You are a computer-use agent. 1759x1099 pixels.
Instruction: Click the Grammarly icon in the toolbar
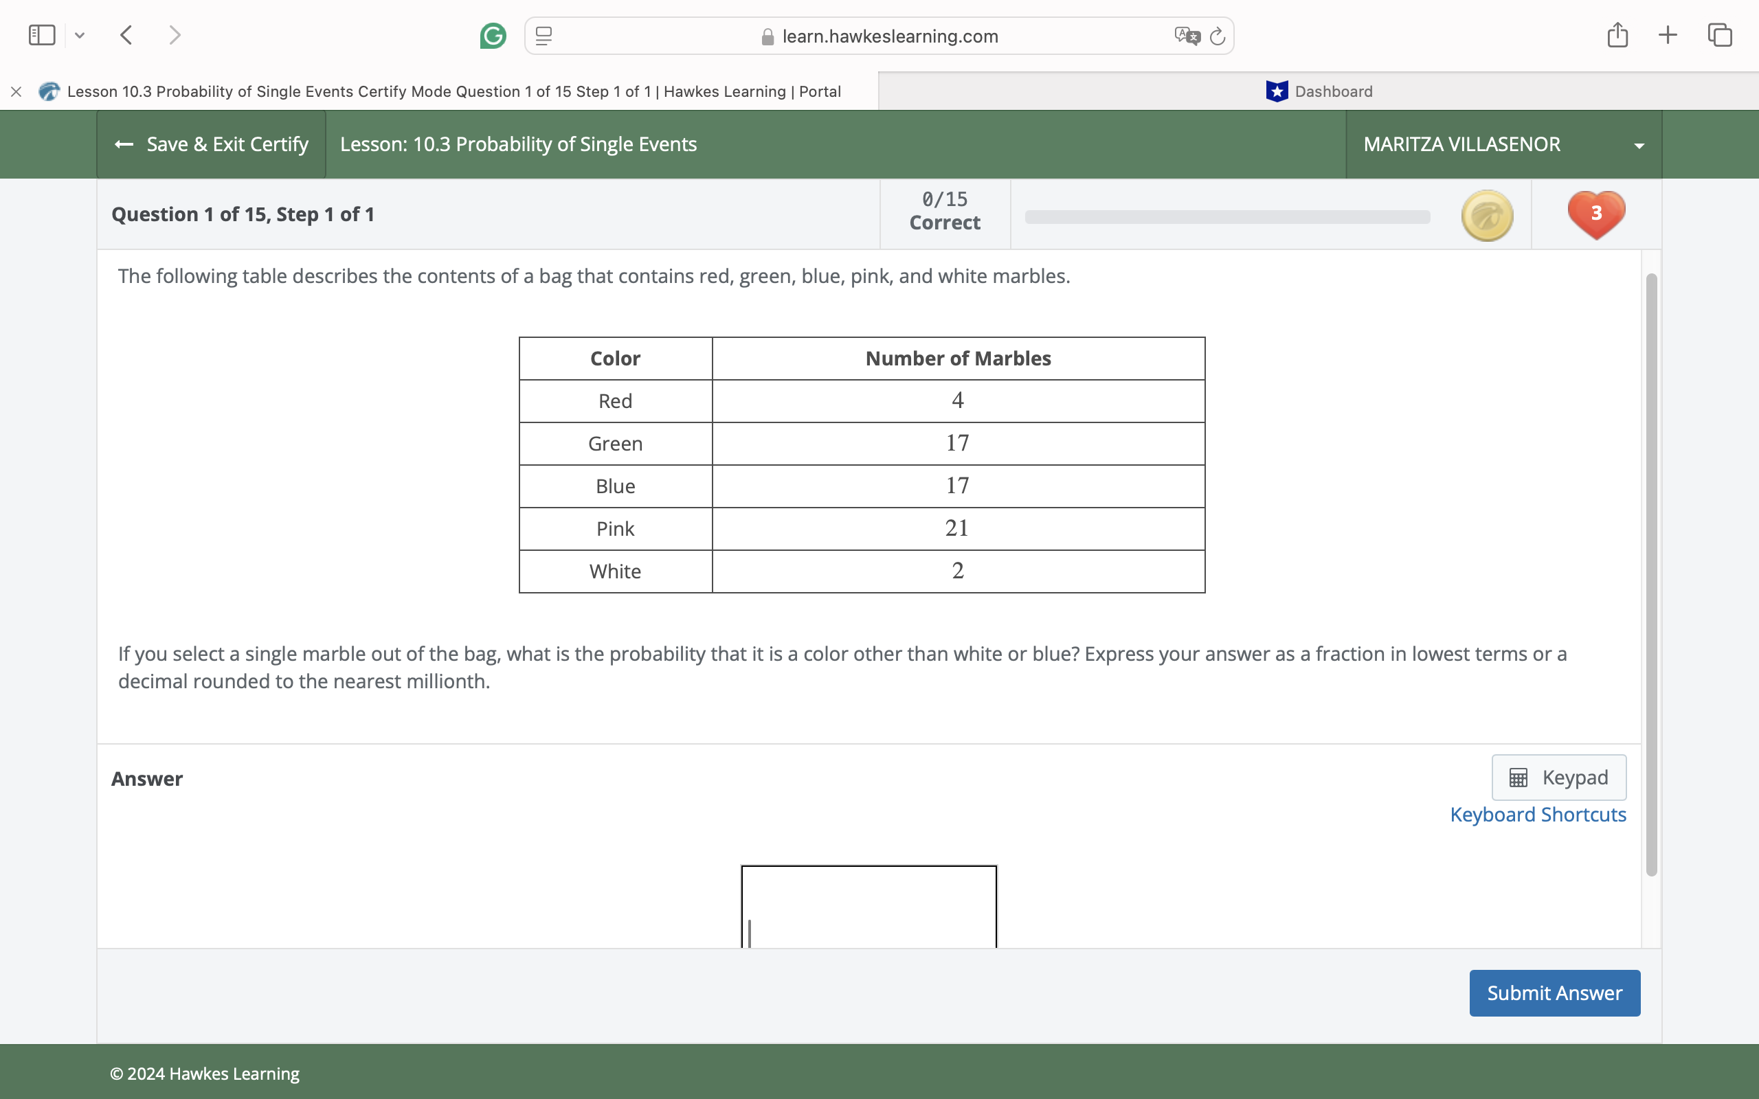coord(493,36)
